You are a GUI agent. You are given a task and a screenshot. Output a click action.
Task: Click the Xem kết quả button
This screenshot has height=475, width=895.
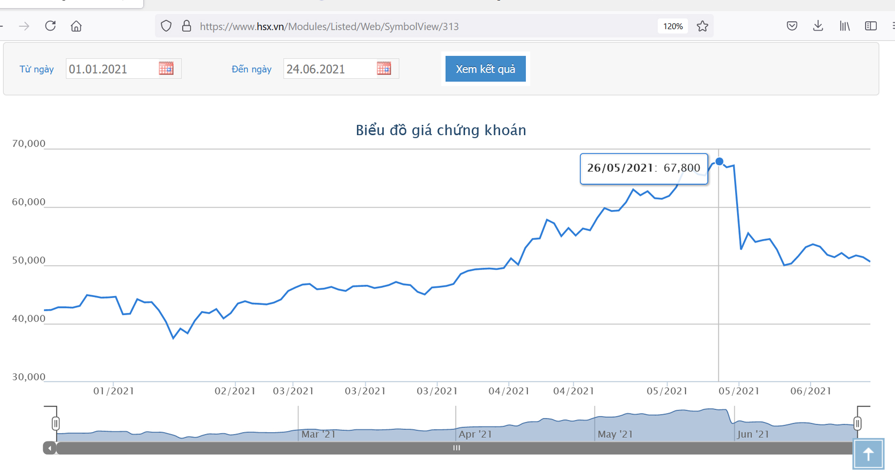485,69
